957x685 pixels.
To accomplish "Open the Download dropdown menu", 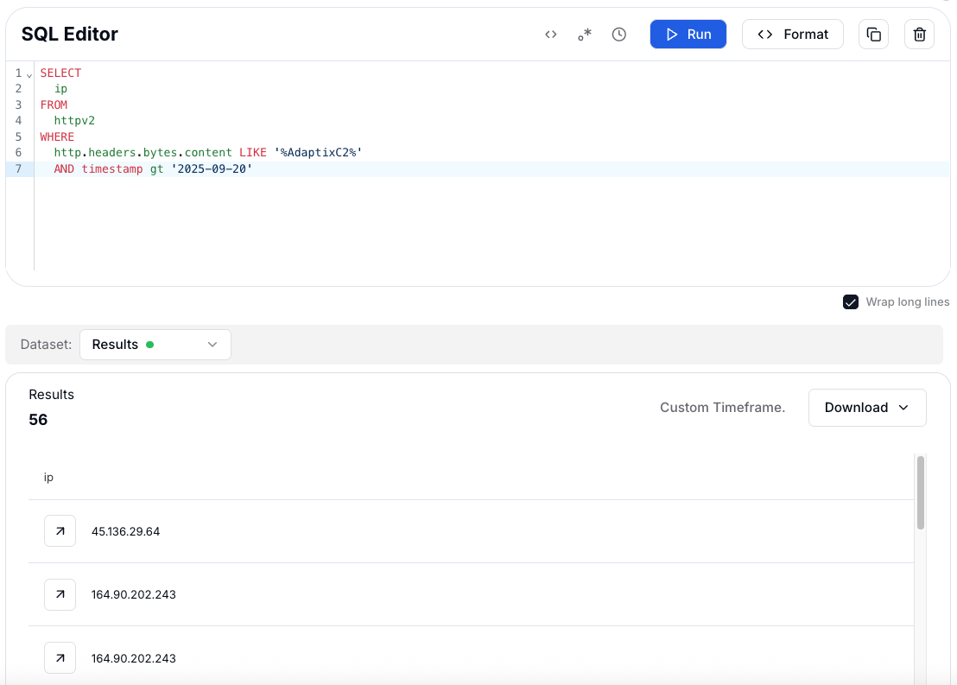I will tap(866, 408).
